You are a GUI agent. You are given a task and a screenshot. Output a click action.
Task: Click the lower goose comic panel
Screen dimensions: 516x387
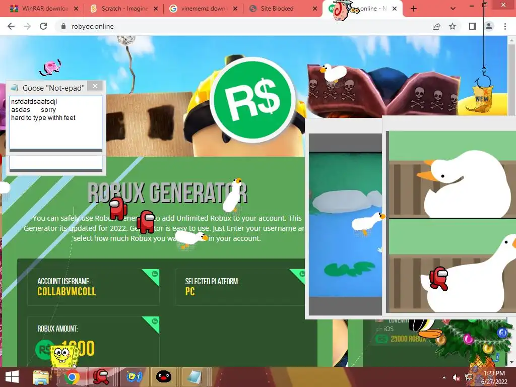coord(452,266)
